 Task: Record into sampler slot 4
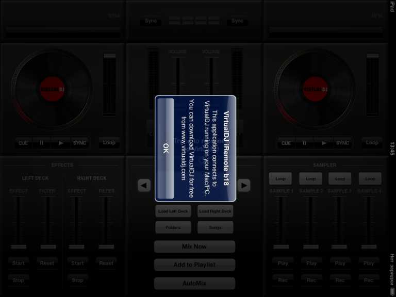[x=369, y=280]
